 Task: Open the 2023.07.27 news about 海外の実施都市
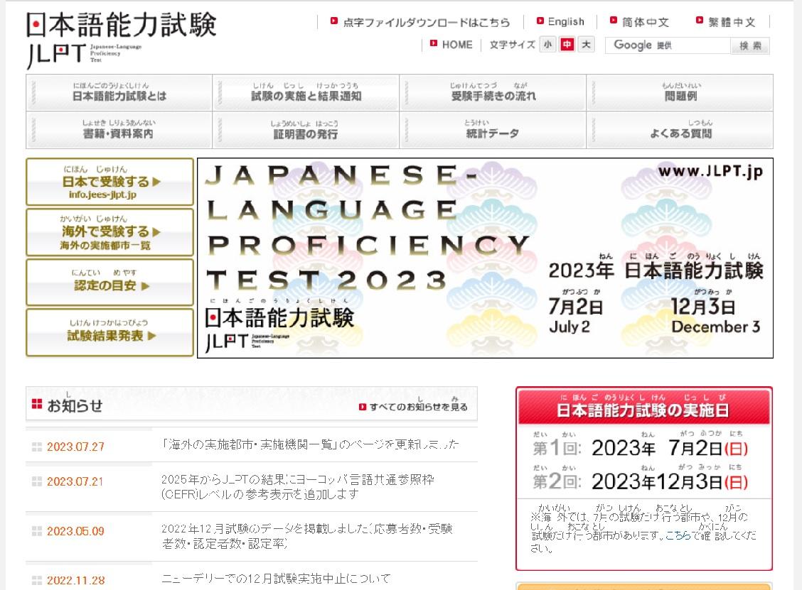pyautogui.click(x=311, y=444)
